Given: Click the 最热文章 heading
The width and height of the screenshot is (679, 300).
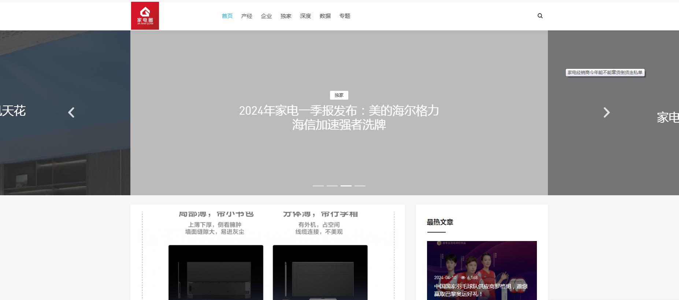Looking at the screenshot, I should (440, 222).
